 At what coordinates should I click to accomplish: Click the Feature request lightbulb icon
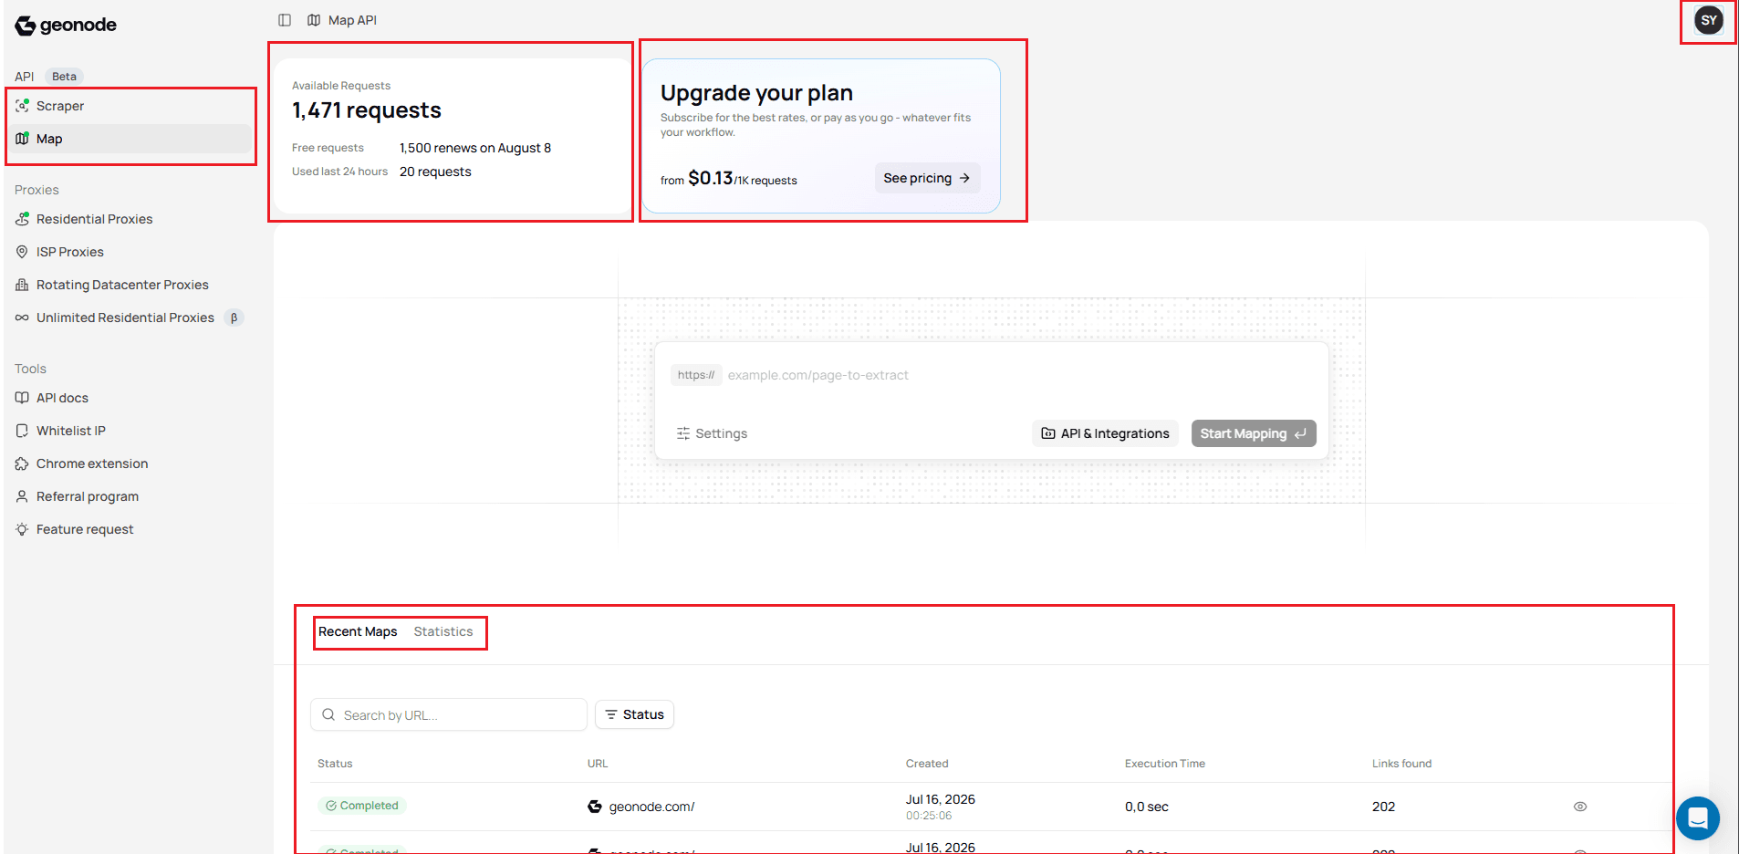(22, 529)
